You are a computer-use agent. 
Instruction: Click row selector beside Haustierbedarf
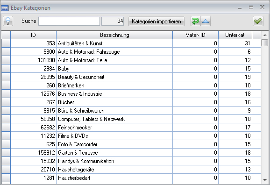coord(6,178)
